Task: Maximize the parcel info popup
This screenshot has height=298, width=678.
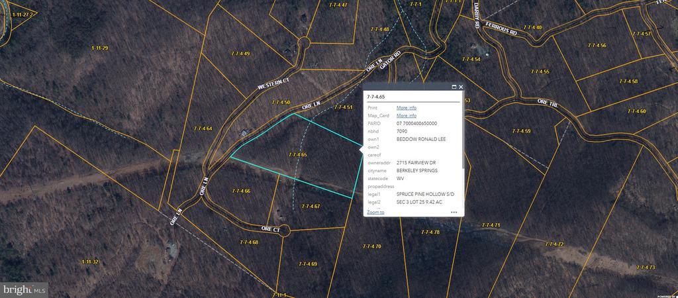Action: coord(454,87)
